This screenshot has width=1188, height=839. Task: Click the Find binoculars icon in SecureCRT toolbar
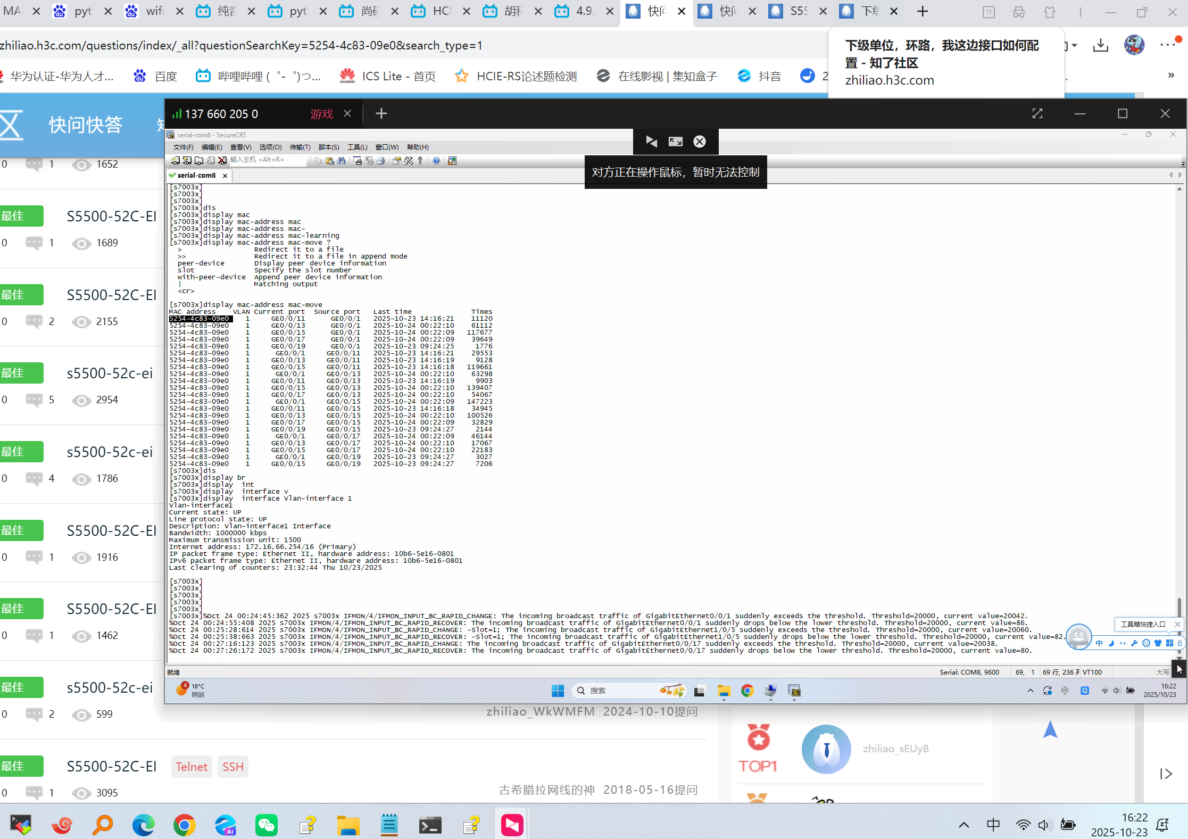tap(342, 161)
